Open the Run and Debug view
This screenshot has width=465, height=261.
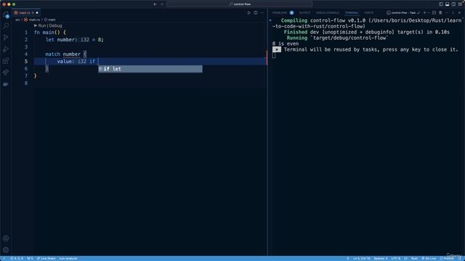(x=6, y=49)
